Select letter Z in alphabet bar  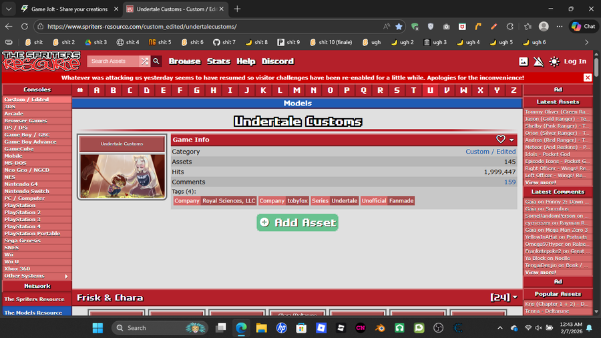point(514,90)
